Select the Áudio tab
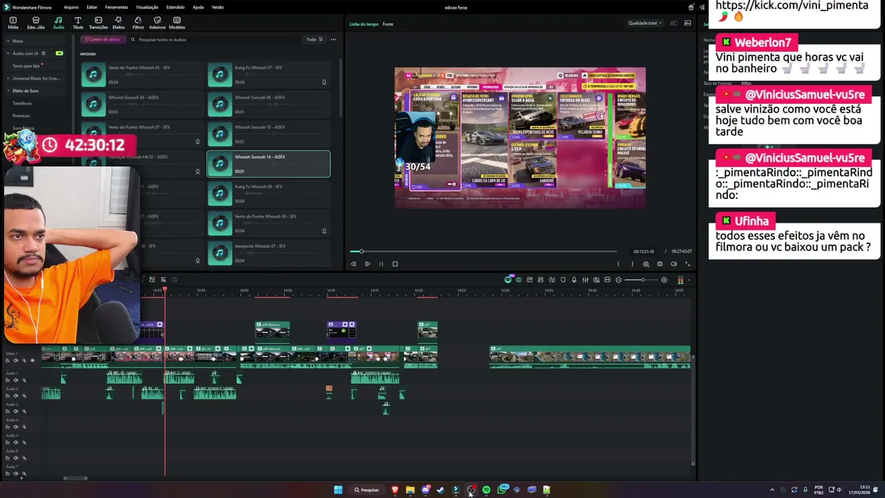 pyautogui.click(x=58, y=23)
